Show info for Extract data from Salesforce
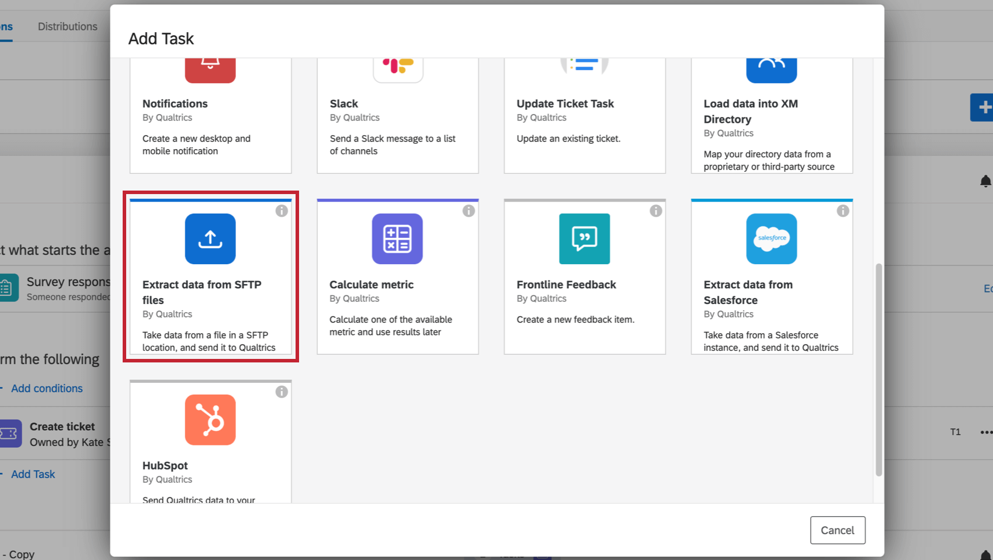This screenshot has width=993, height=560. pyautogui.click(x=843, y=211)
